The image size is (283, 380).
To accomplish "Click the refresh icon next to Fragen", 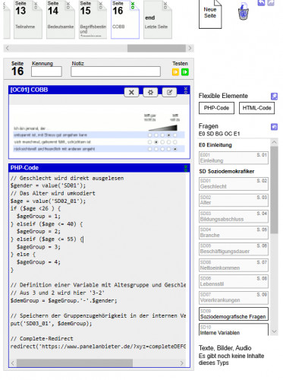I will pyautogui.click(x=274, y=127).
